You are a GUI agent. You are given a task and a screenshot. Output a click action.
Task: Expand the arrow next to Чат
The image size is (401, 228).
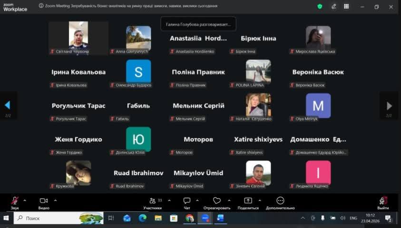[197, 200]
